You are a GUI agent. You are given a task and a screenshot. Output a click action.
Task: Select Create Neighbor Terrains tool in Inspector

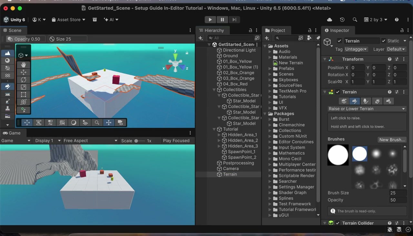pos(344,101)
